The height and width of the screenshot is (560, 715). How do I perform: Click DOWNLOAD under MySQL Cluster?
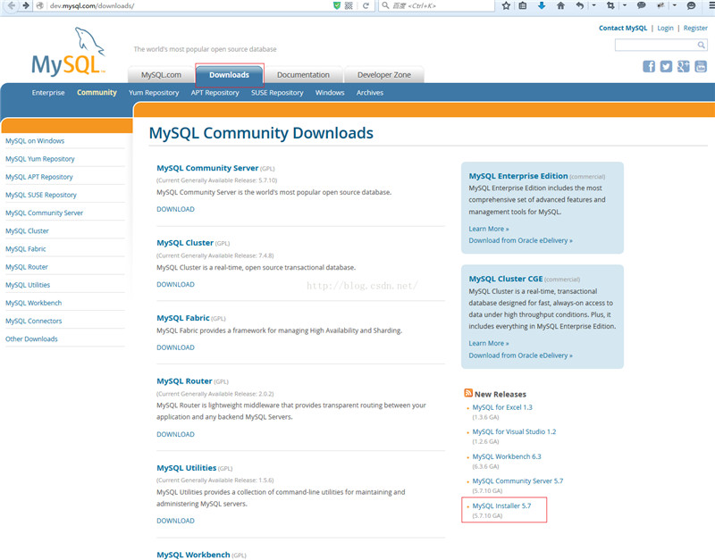click(x=175, y=284)
